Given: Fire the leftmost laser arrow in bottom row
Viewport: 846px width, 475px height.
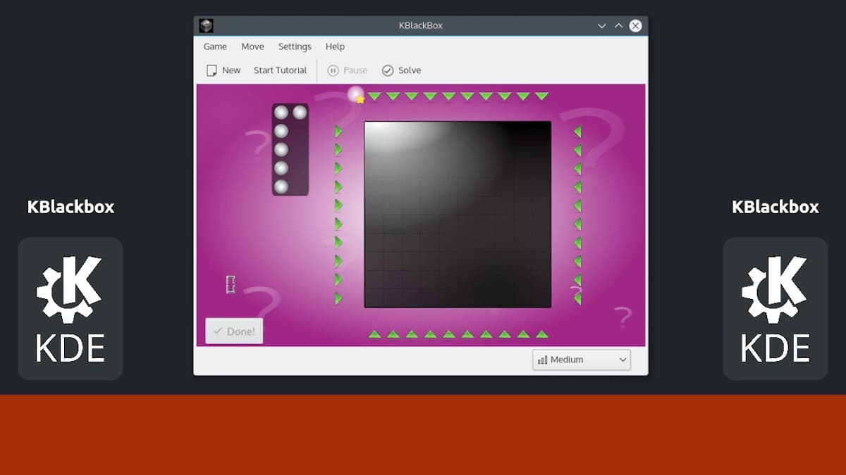Looking at the screenshot, I should tap(374, 334).
